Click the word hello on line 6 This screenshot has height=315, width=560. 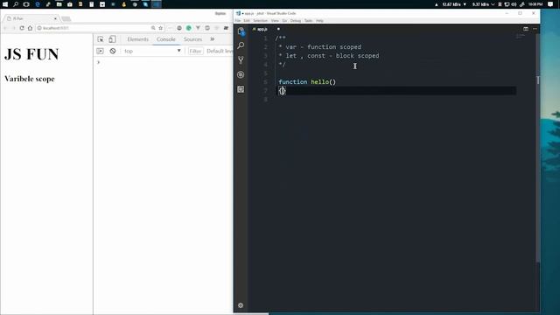(x=319, y=81)
